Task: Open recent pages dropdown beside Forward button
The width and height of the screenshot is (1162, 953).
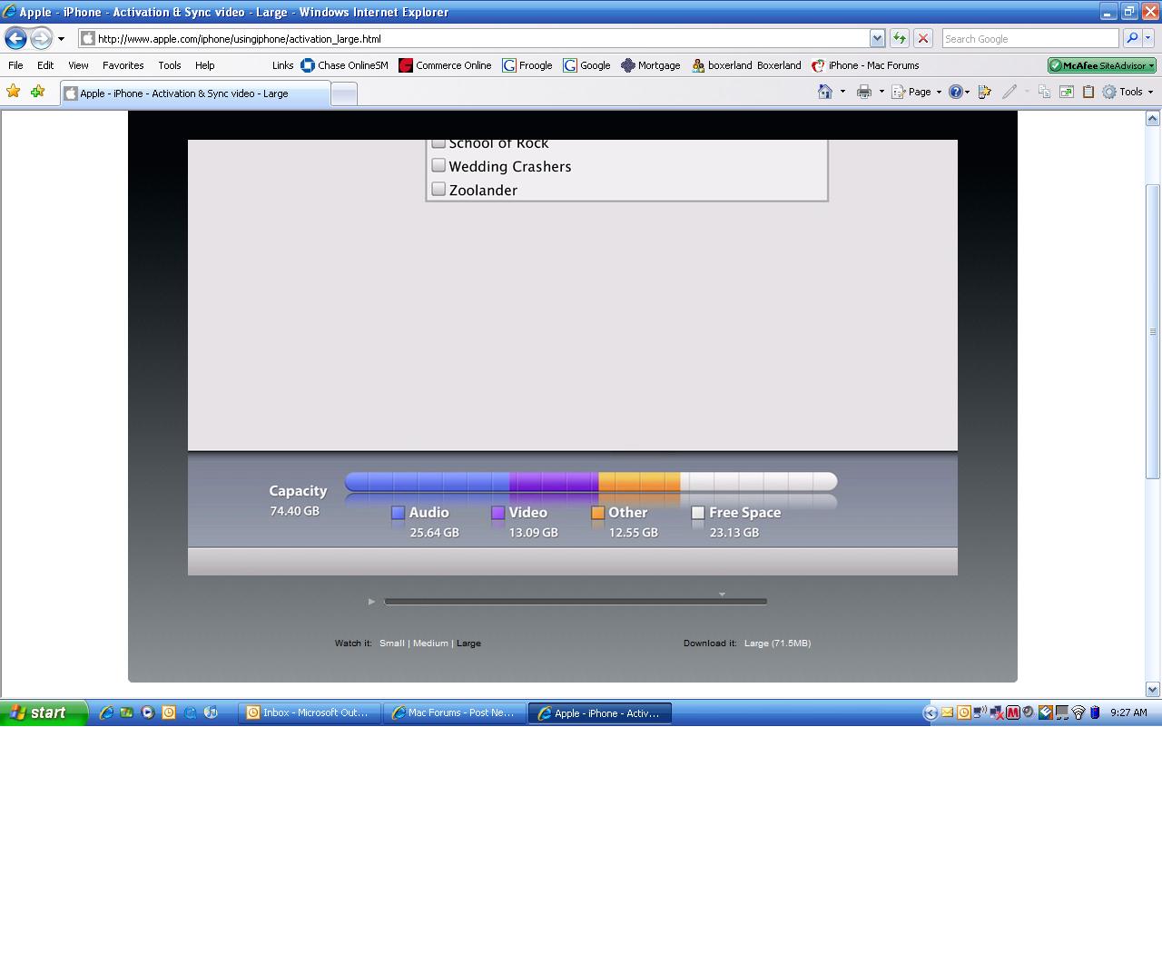Action: coord(61,39)
